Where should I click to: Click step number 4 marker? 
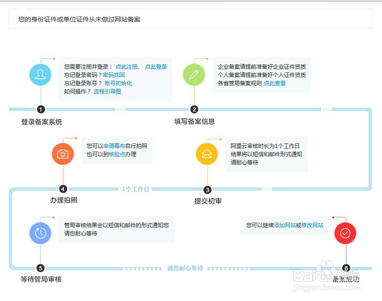63,189
